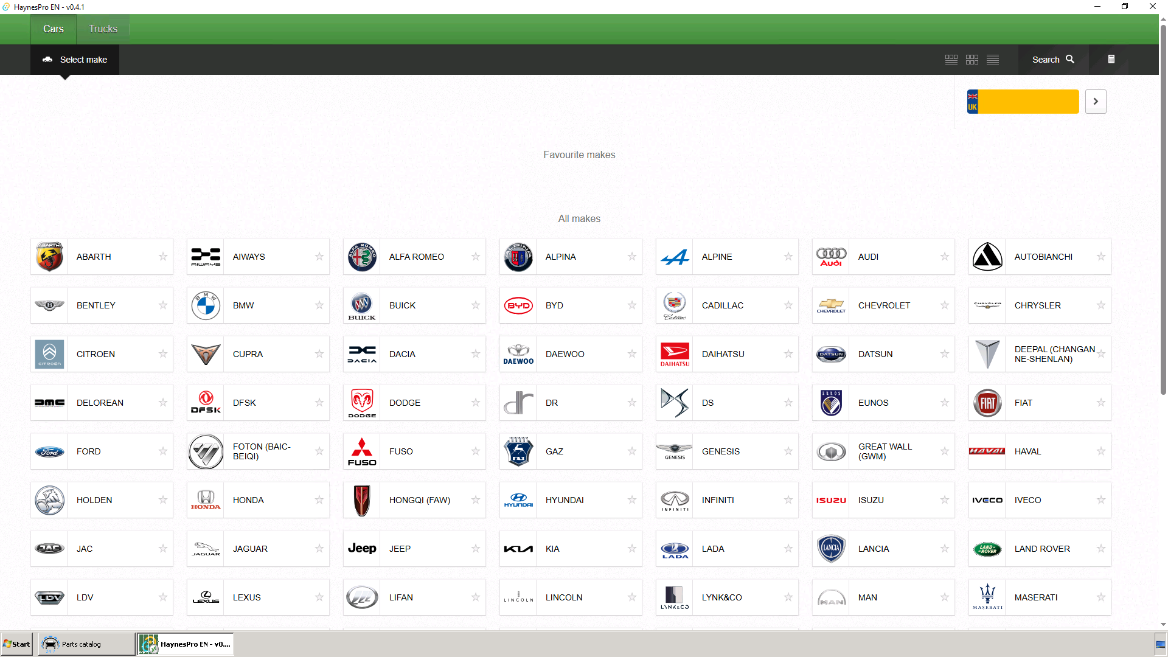Select the Dodge ram logo

(x=362, y=403)
